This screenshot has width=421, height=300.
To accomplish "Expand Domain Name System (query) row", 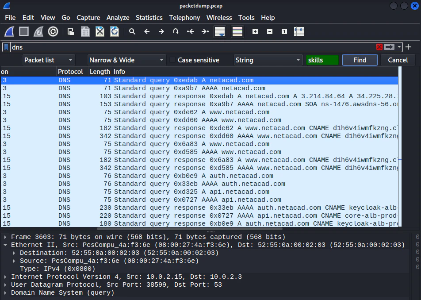I will (5, 293).
